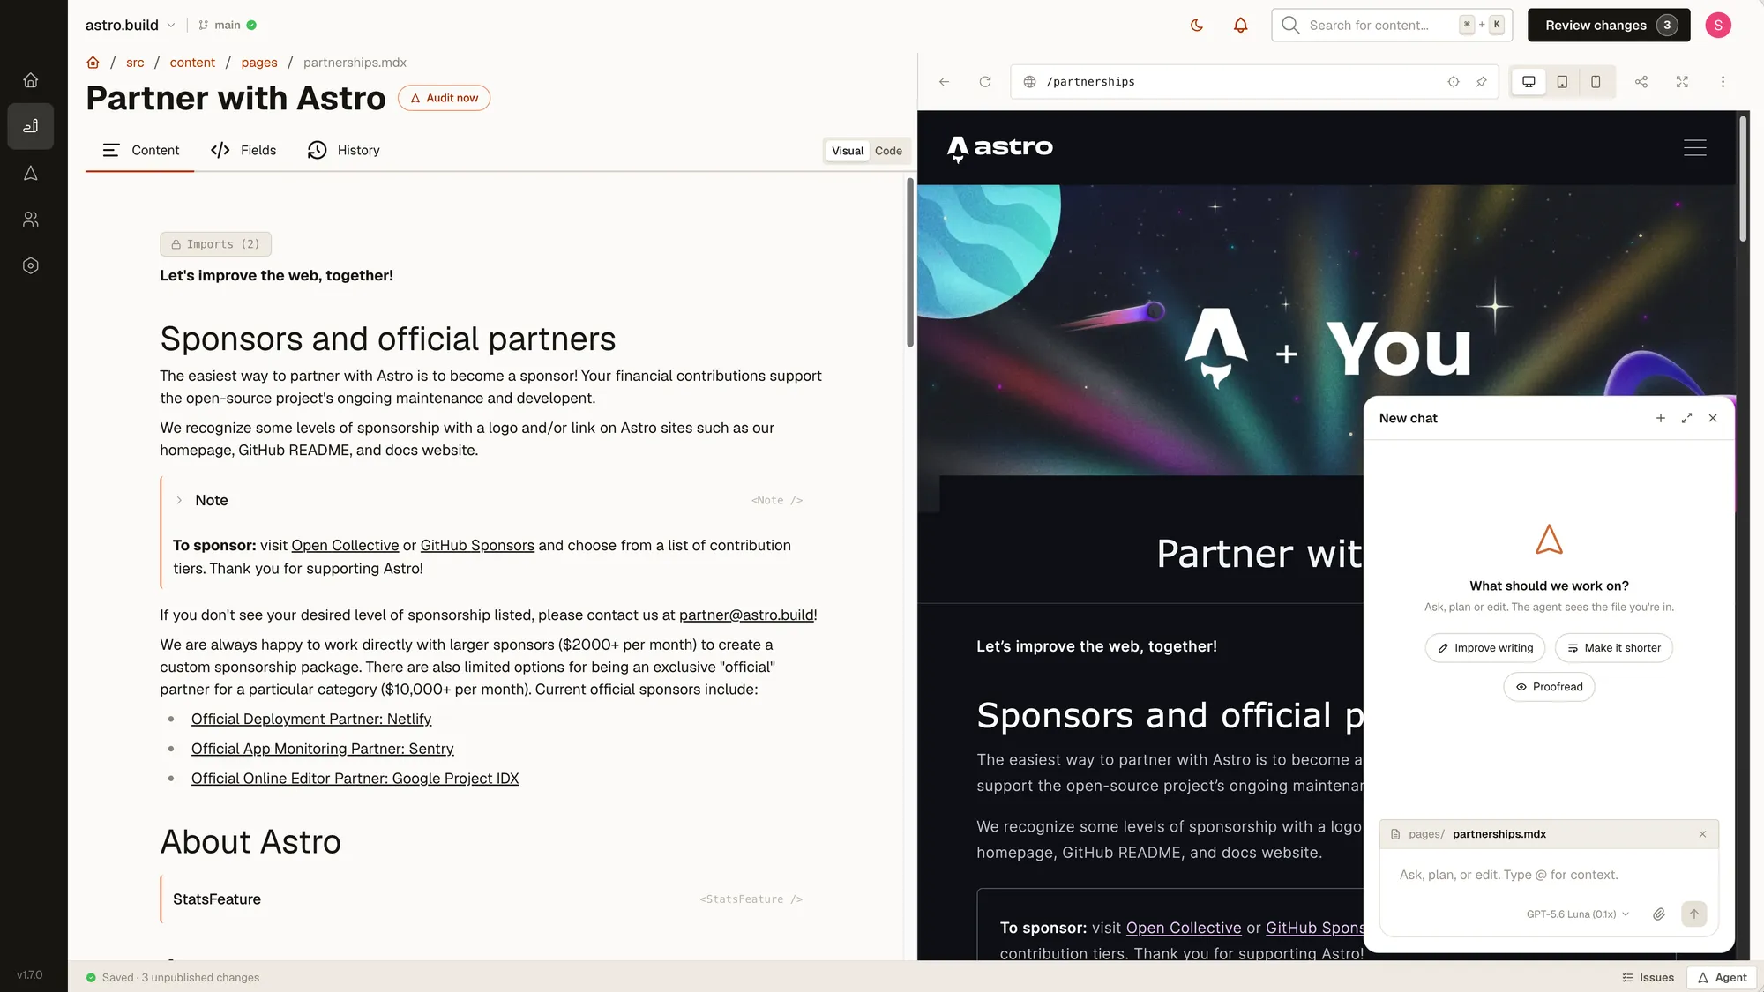Open the team members sidebar icon
This screenshot has height=992, width=1764.
pos(31,220)
